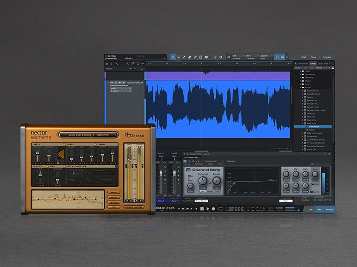Open the Effects browser tab
Image resolution: width=357 pixels, height=267 pixels.
coord(313,64)
